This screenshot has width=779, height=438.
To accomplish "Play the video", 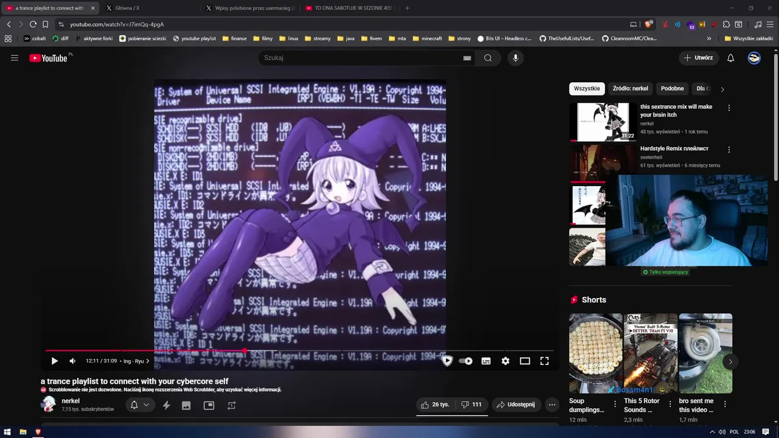I will coord(54,361).
